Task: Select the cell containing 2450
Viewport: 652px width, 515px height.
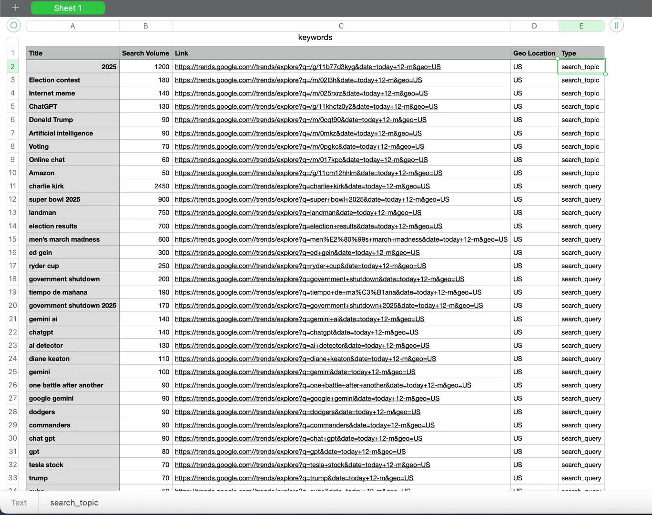Action: [x=145, y=186]
